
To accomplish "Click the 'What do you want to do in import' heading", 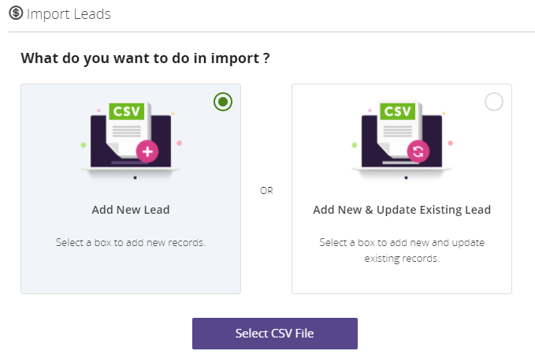I will 145,58.
